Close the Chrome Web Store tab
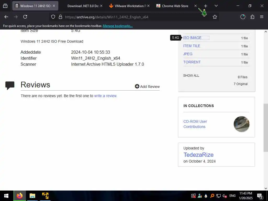Screen dimensions: 268x201 coord(196,6)
